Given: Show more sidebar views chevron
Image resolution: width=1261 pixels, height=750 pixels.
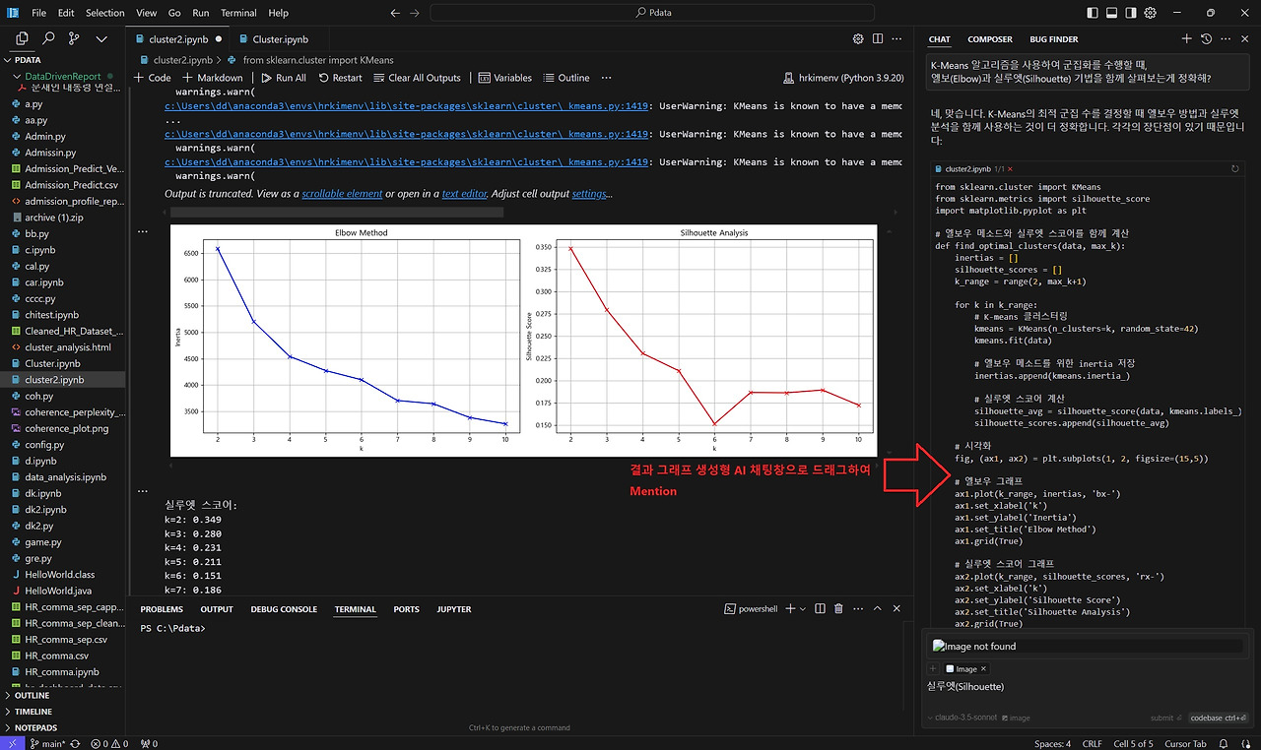Looking at the screenshot, I should click(100, 39).
